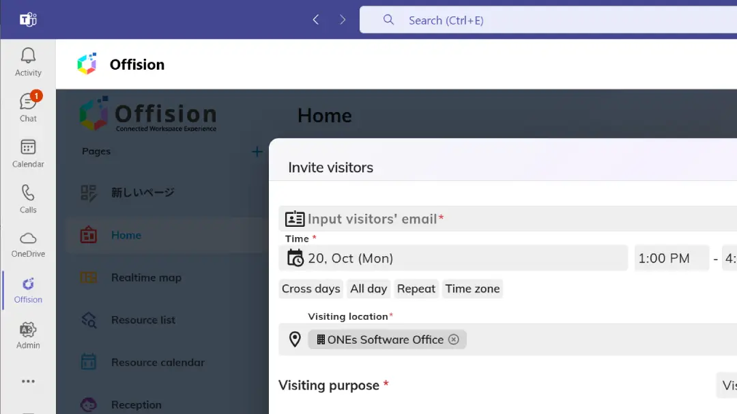This screenshot has height=414, width=737.
Task: Open the Time zone selector
Action: click(x=472, y=289)
